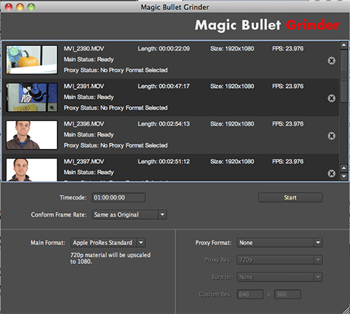Click the Start button
Viewport: 350px width, 314px height.
click(x=291, y=198)
